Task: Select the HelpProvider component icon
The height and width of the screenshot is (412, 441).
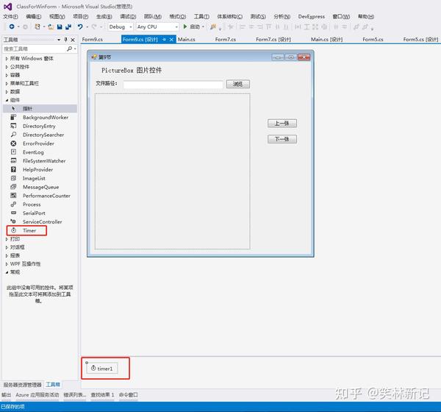Action: coord(13,169)
